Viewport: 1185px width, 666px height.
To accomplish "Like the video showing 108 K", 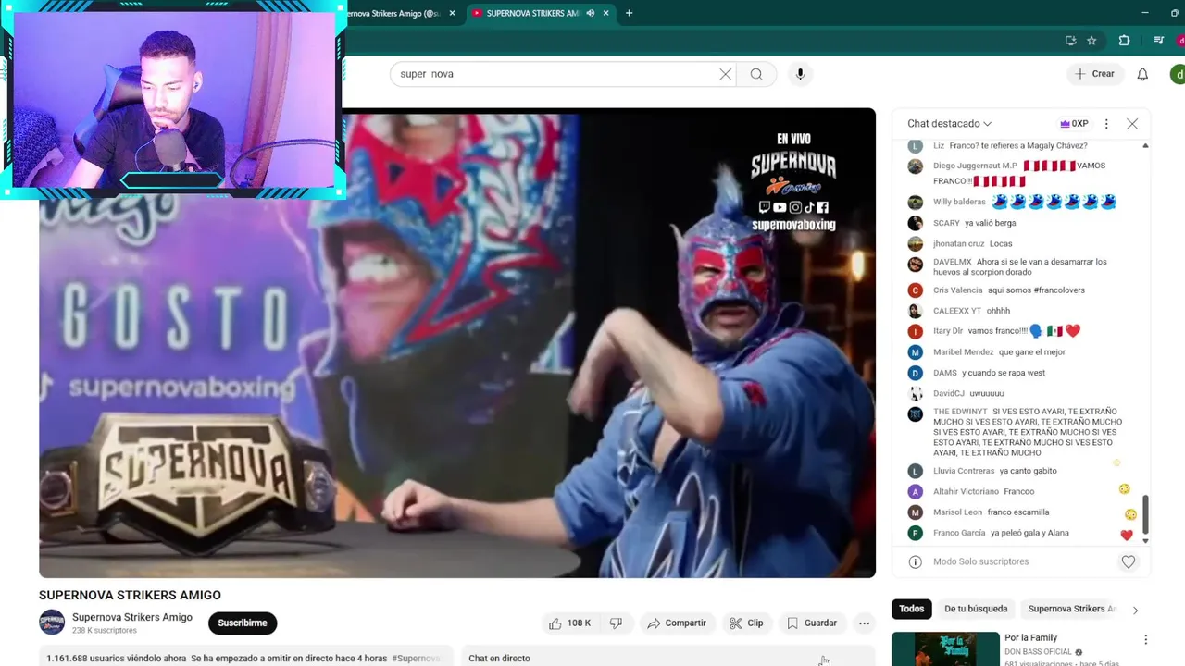I will [569, 623].
